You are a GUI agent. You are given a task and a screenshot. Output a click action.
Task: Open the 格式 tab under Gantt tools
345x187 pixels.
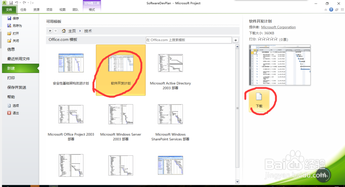tap(92, 10)
